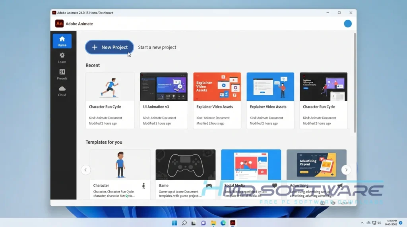Click the gamepad icon on Game card
The height and width of the screenshot is (227, 407).
pos(209,186)
